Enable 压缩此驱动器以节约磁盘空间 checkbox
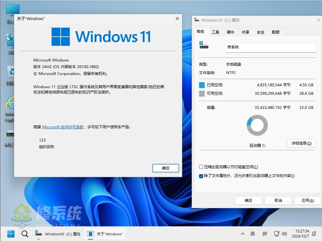The height and width of the screenshot is (241, 322). click(201, 167)
